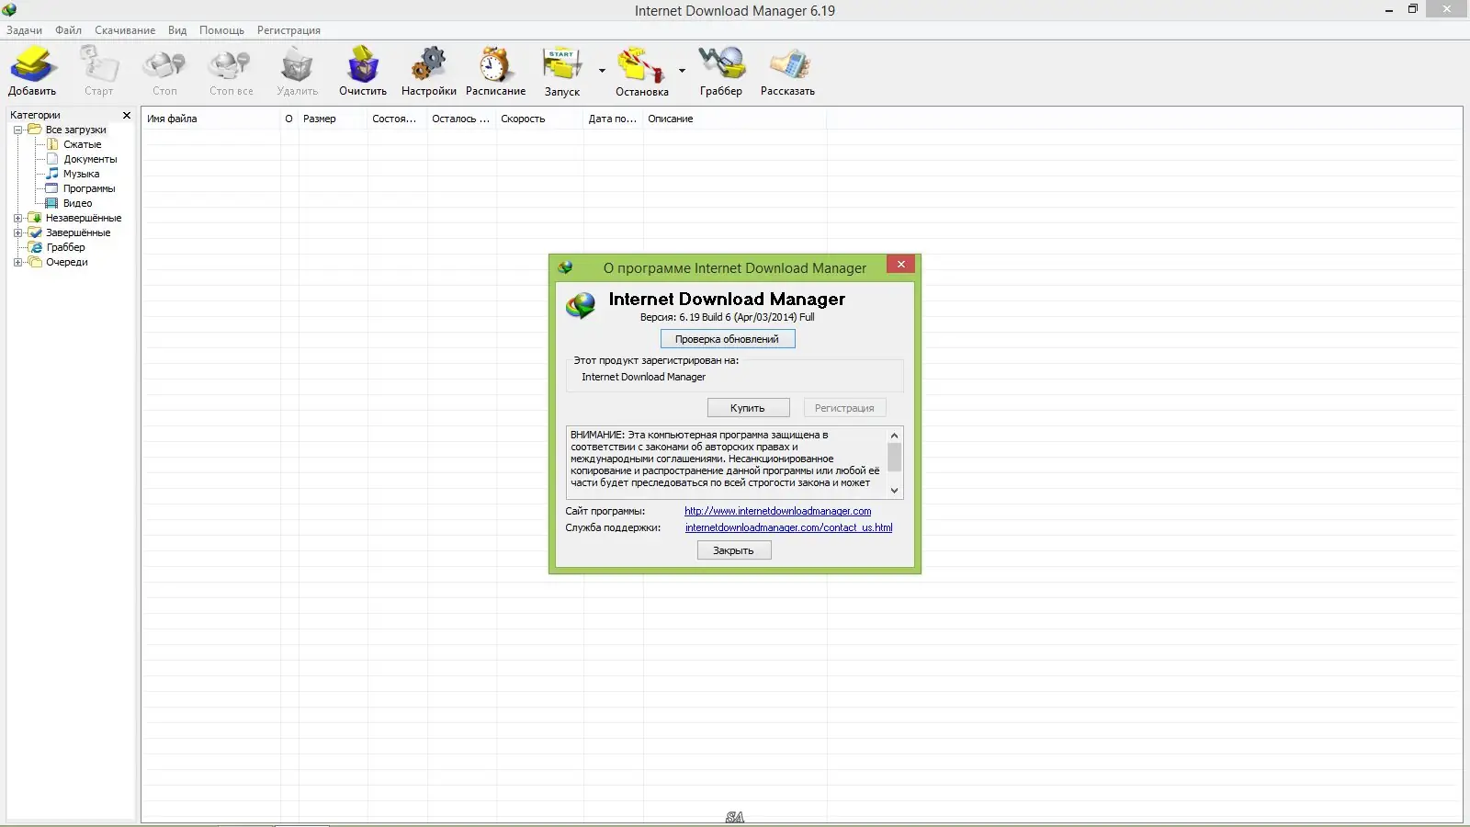Click the license text scrollbar up arrow
Viewport: 1470px width, 827px height.
pyautogui.click(x=894, y=435)
